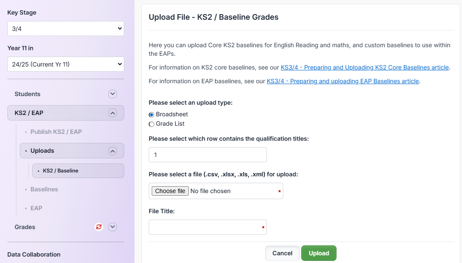Open the Year 11 in dropdown
Viewport: 462px width, 263px height.
point(66,64)
